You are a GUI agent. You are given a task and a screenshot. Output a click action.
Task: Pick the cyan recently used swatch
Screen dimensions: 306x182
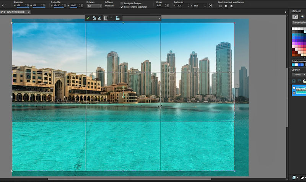(x=293, y=65)
